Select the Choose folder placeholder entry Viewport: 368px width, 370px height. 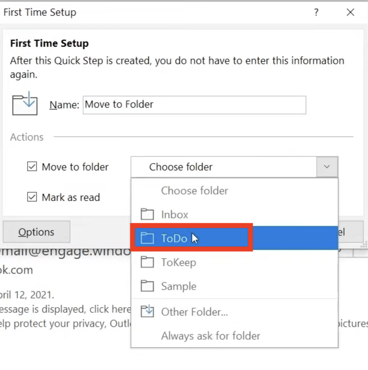pyautogui.click(x=235, y=190)
